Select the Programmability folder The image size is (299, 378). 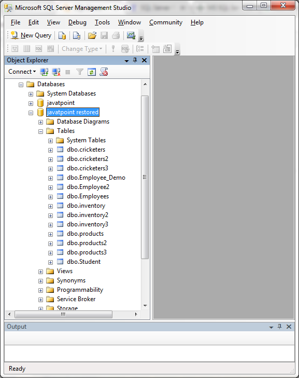[80, 290]
